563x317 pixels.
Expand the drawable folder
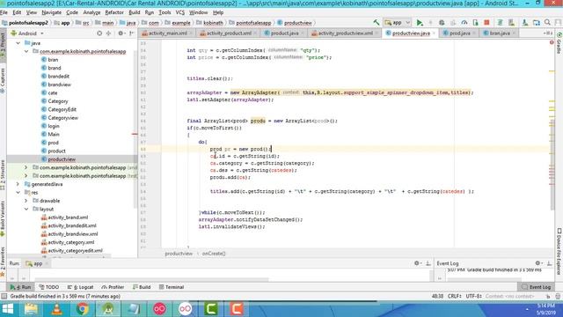click(x=26, y=201)
